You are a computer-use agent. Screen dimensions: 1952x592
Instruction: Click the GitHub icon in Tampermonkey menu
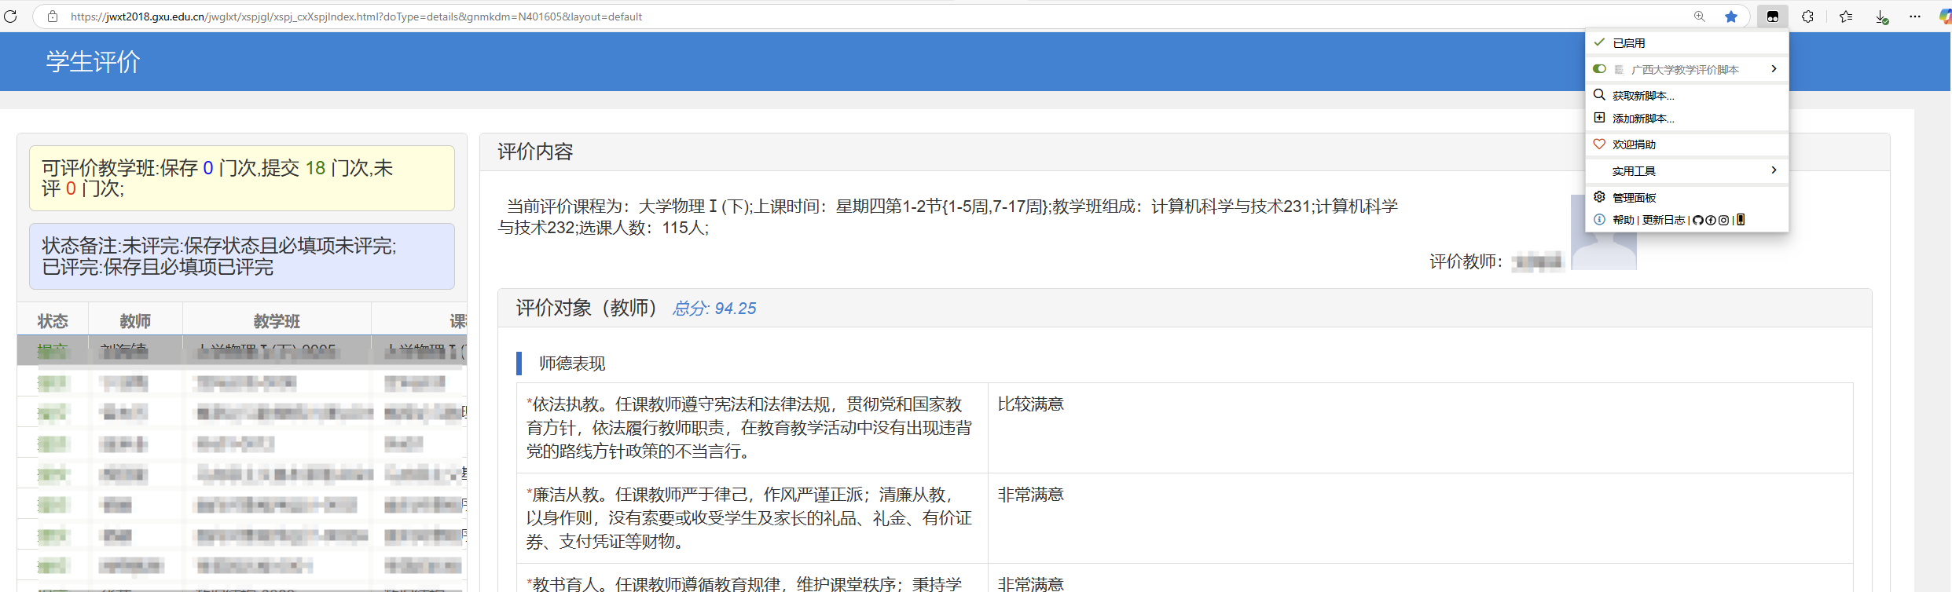pyautogui.click(x=1697, y=220)
